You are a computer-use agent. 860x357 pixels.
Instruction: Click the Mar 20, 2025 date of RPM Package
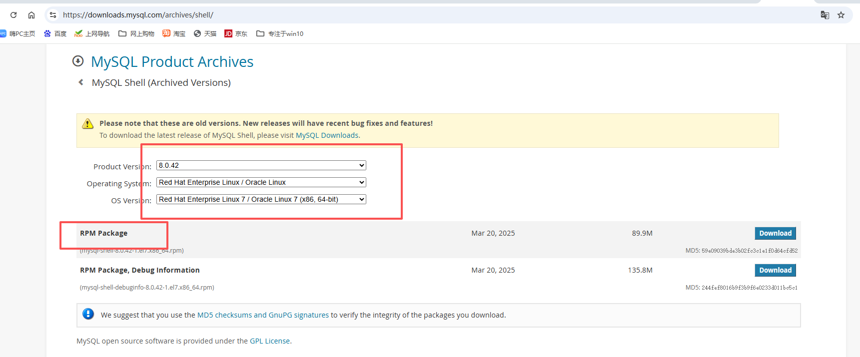[493, 233]
